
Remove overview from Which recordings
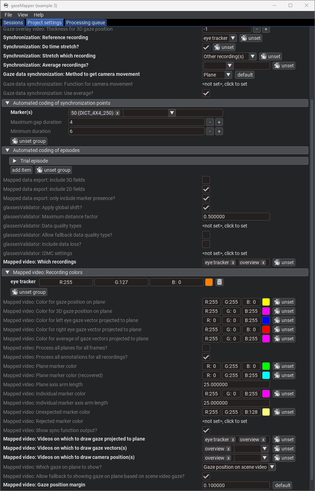point(263,262)
